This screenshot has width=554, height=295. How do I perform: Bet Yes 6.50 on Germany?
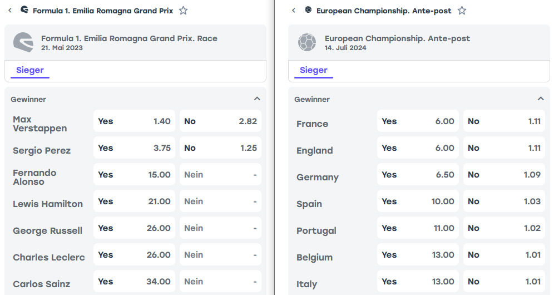[418, 174]
